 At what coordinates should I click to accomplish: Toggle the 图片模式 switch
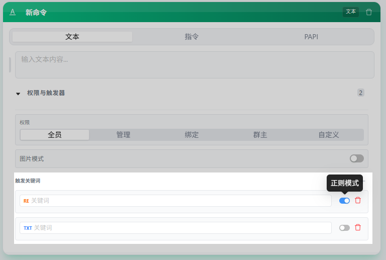pyautogui.click(x=356, y=158)
